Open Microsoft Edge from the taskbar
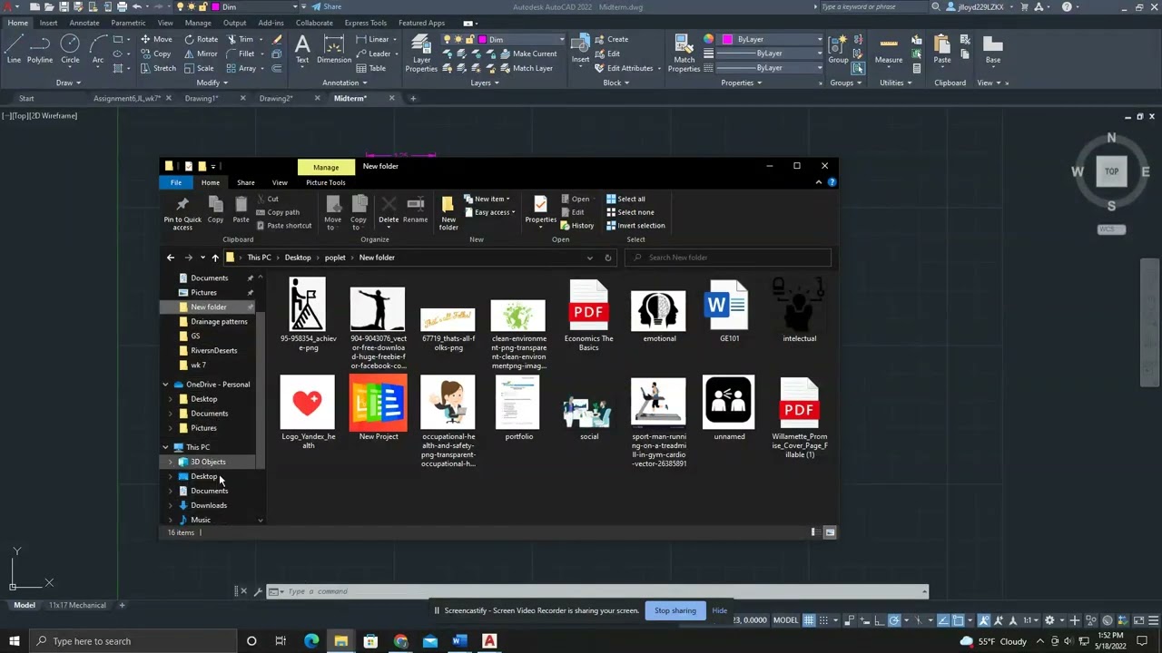The image size is (1162, 653). tap(311, 641)
